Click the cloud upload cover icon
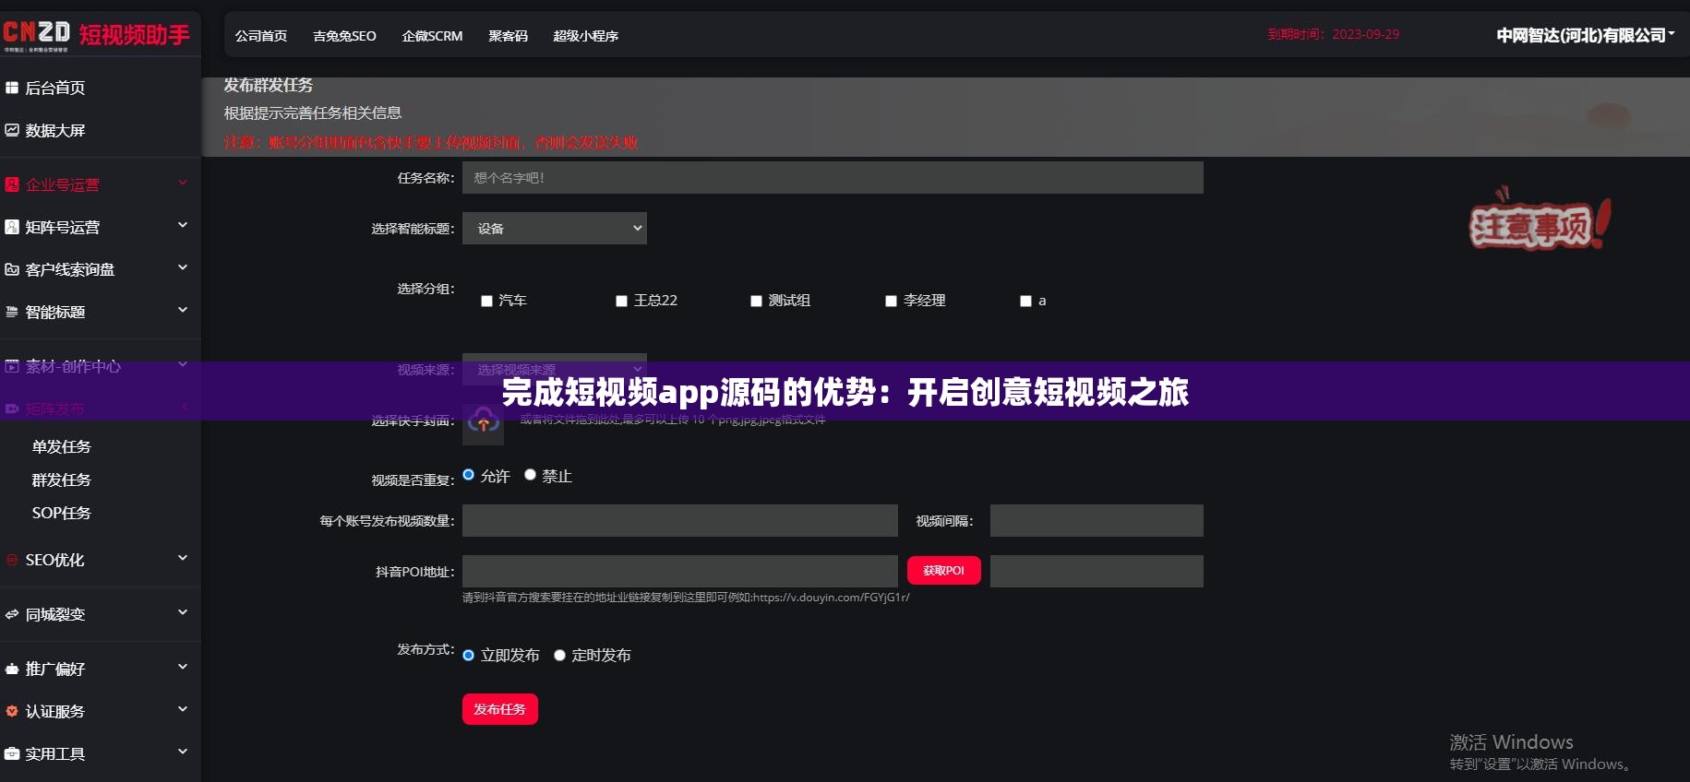 pos(484,421)
